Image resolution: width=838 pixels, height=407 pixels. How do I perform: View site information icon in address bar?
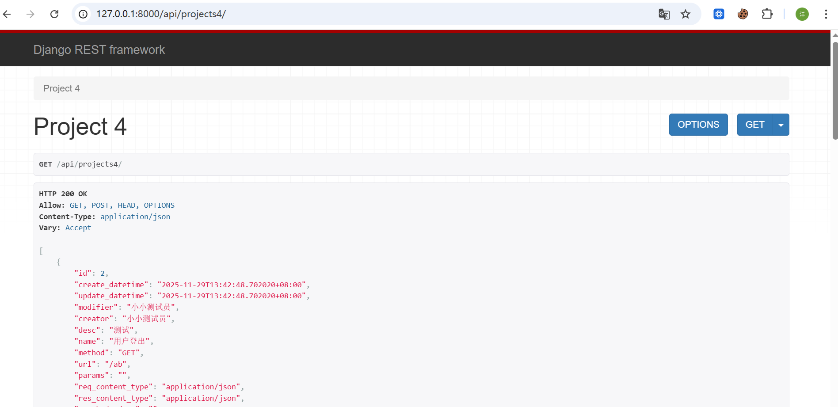(x=83, y=14)
